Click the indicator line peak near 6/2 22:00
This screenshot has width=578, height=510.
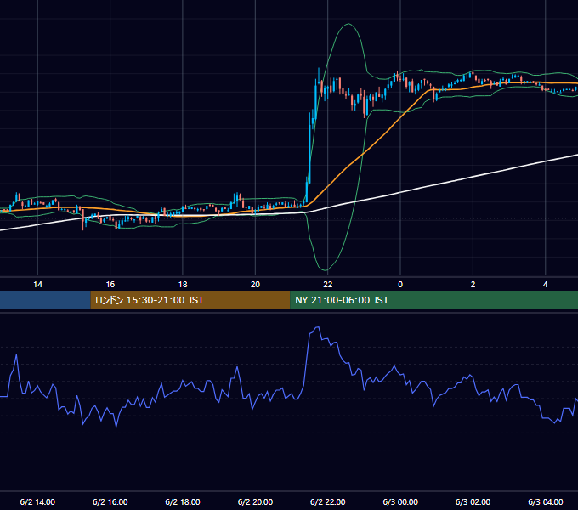pos(316,327)
